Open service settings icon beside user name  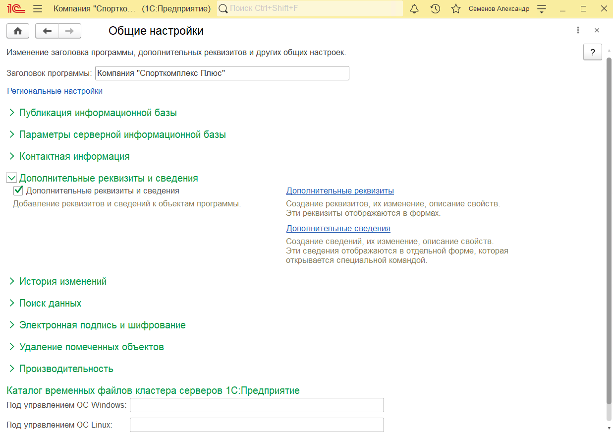click(542, 8)
